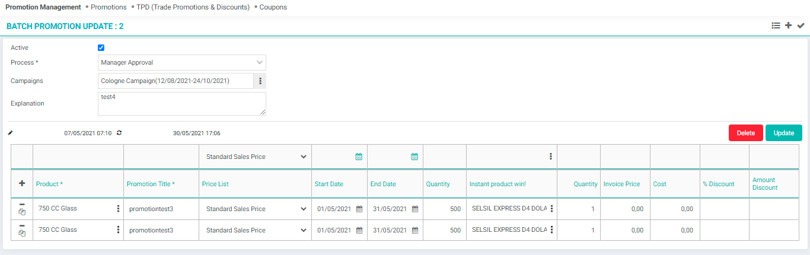Viewport: 810px width, 255px height.
Task: Open the list view icon in header
Action: [776, 26]
